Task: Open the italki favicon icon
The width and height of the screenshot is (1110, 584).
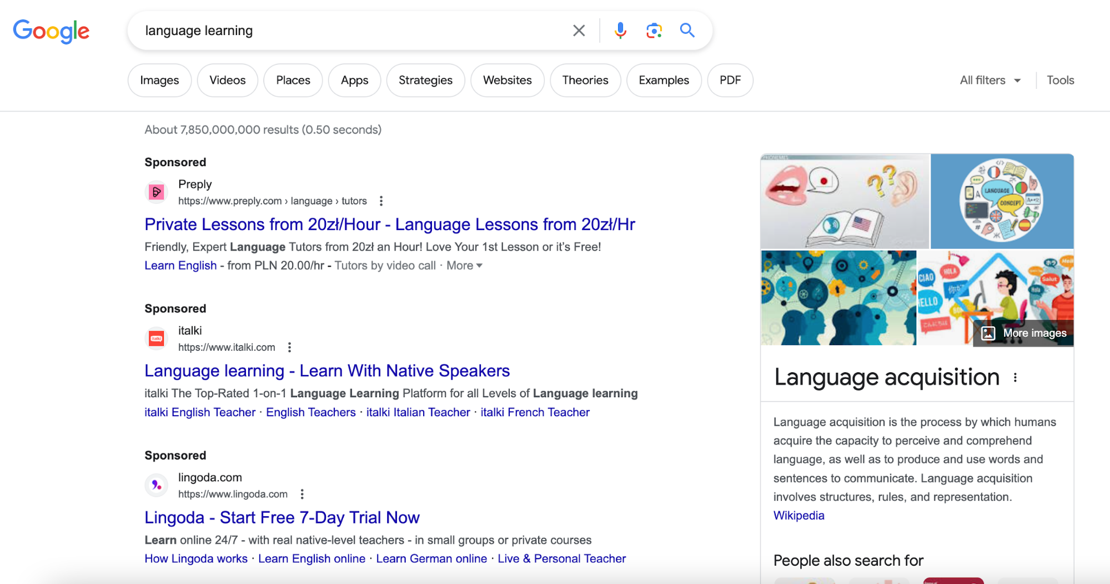Action: [157, 338]
